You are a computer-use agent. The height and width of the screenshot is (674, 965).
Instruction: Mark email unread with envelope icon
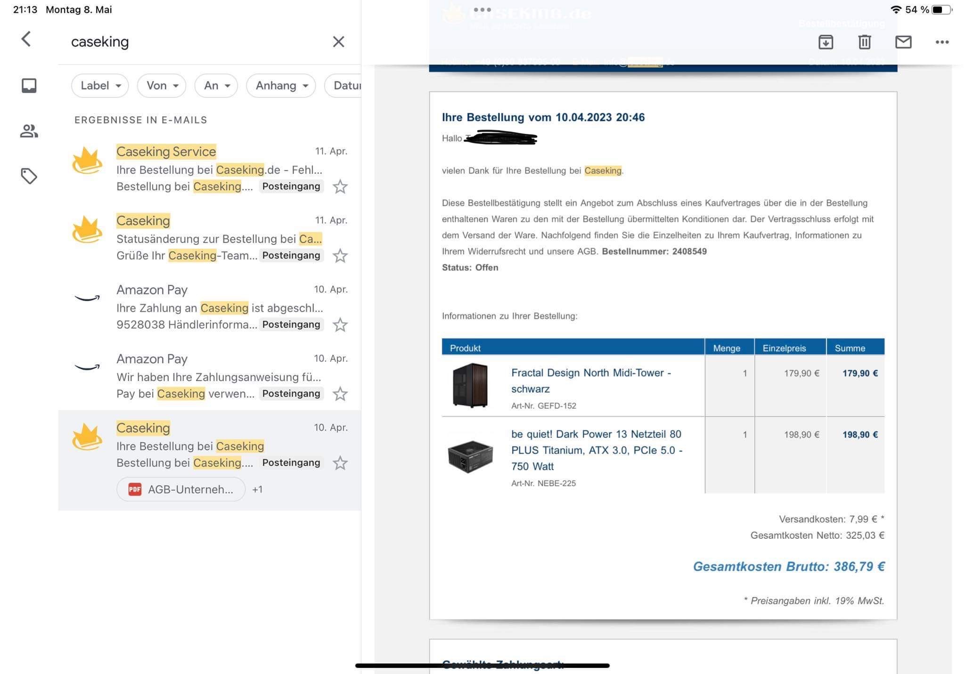pos(903,42)
